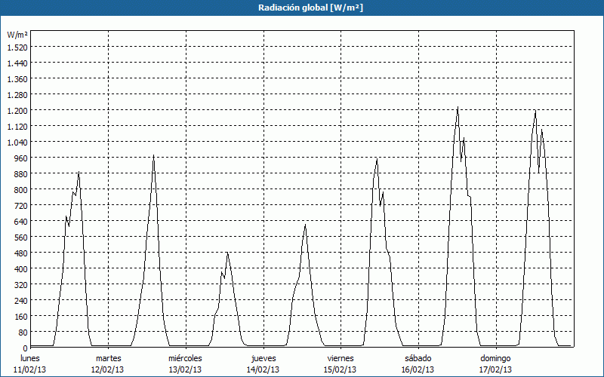The height and width of the screenshot is (377, 604).
Task: Click the 16/02/13 date label
Action: pyautogui.click(x=418, y=369)
